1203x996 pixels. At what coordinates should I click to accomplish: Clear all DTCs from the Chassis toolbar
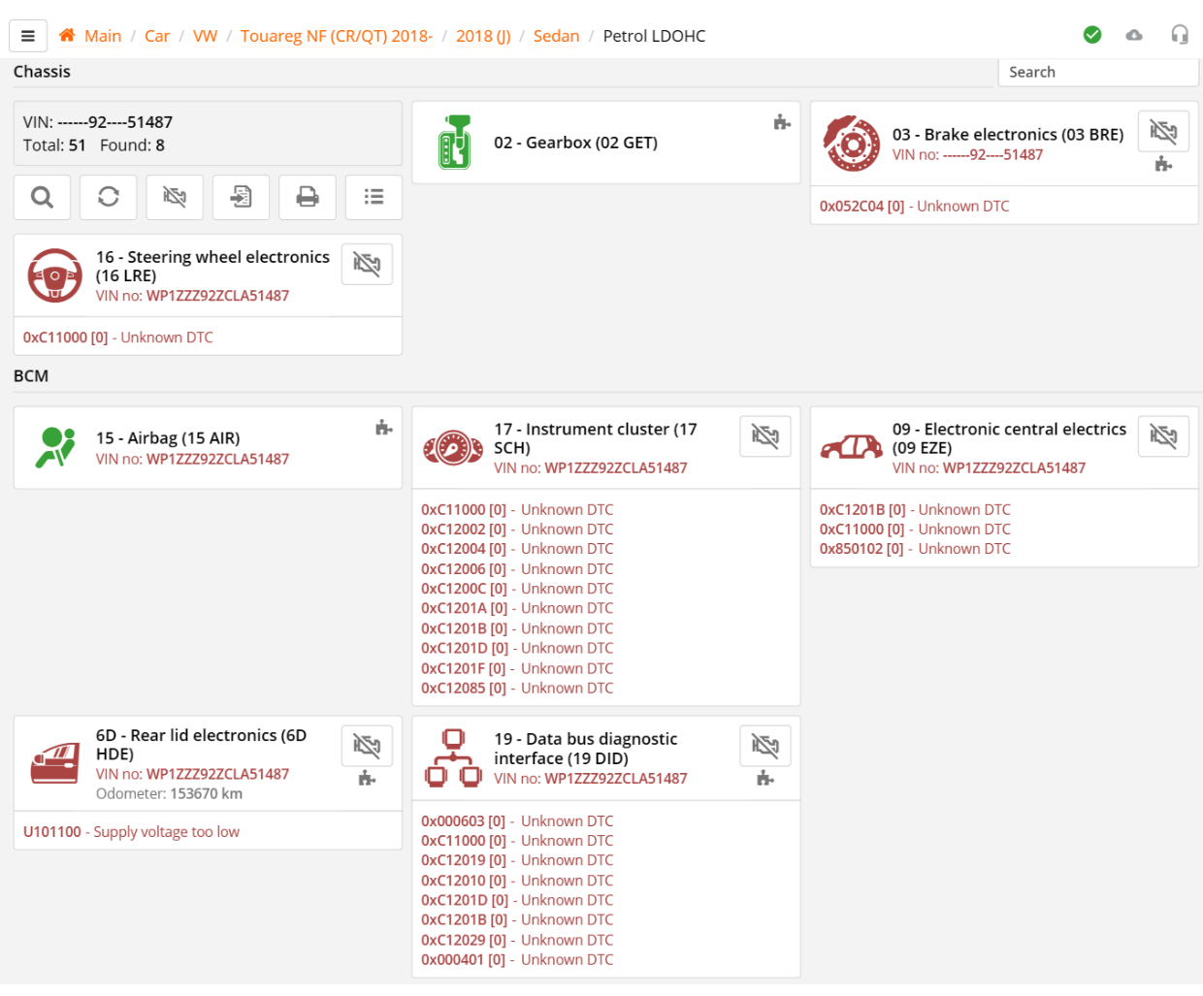tap(175, 197)
